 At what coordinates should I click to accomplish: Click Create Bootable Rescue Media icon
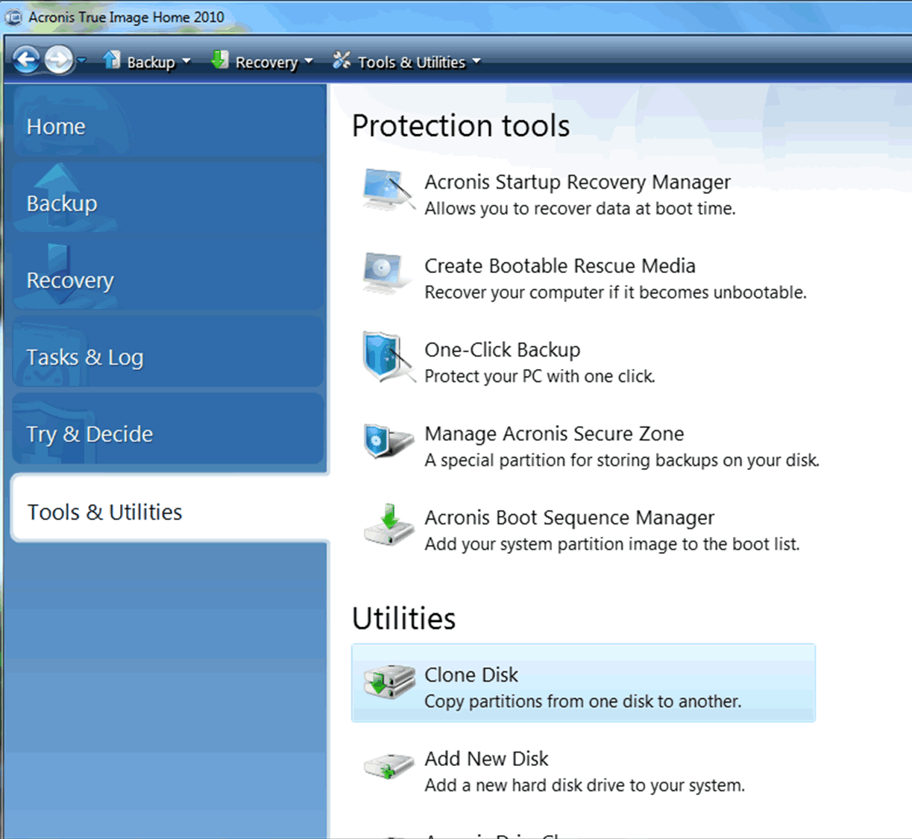tap(387, 274)
